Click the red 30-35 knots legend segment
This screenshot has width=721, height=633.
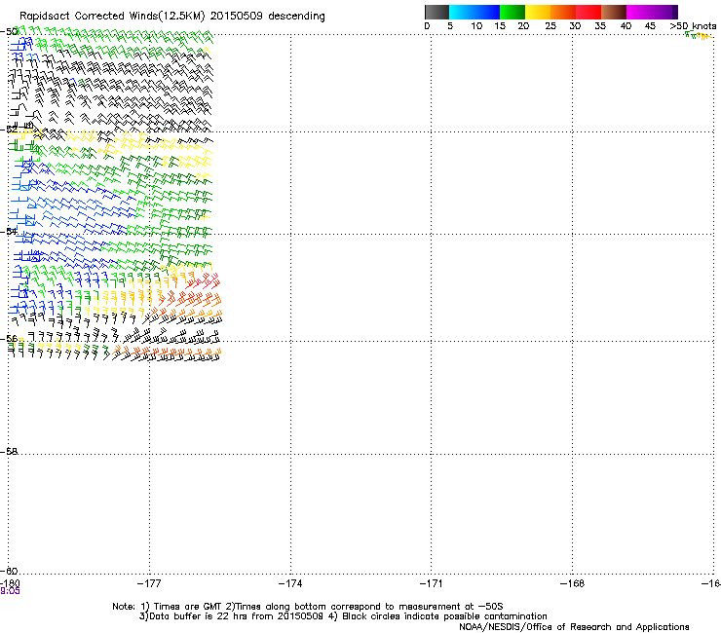[x=588, y=12]
